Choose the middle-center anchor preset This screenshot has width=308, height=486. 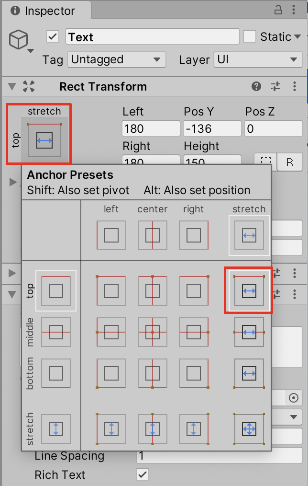point(153,332)
